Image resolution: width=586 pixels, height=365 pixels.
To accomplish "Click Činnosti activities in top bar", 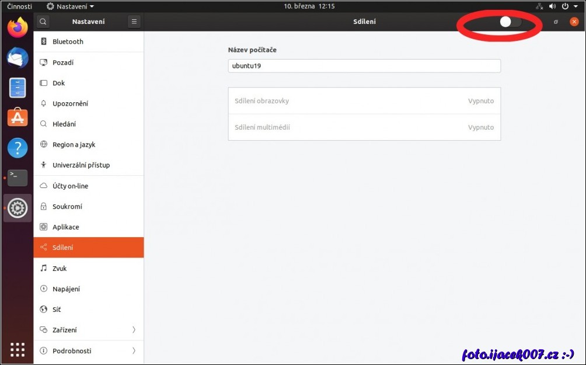I will click(19, 6).
